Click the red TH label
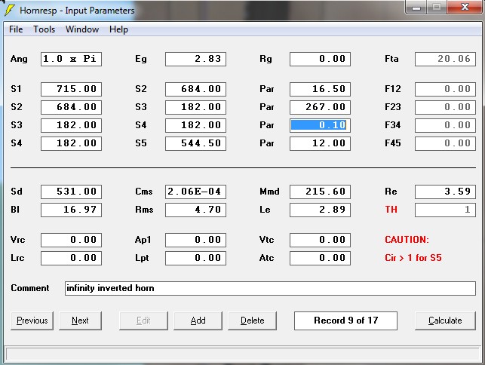The height and width of the screenshot is (365, 485). pyautogui.click(x=391, y=210)
